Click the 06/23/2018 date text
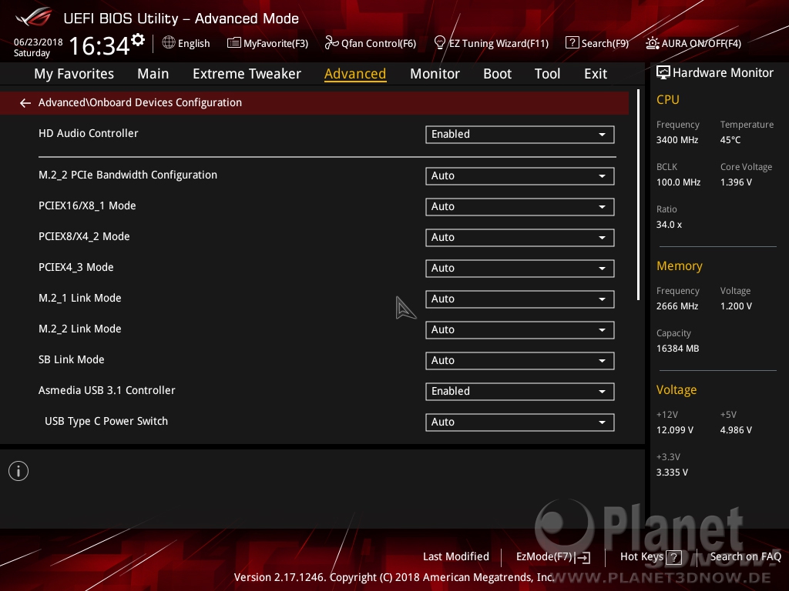This screenshot has height=591, width=789. 39,42
